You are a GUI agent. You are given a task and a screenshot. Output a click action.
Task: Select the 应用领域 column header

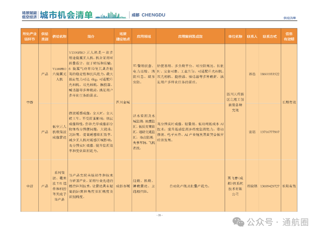pyautogui.click(x=144, y=36)
